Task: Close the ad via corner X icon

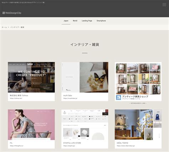Action: click(x=160, y=64)
